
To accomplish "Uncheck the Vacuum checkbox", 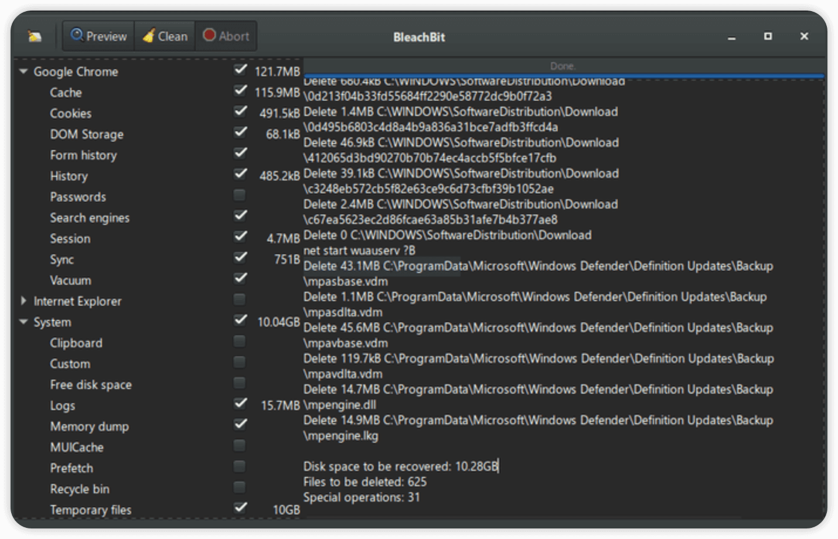I will 240,278.
